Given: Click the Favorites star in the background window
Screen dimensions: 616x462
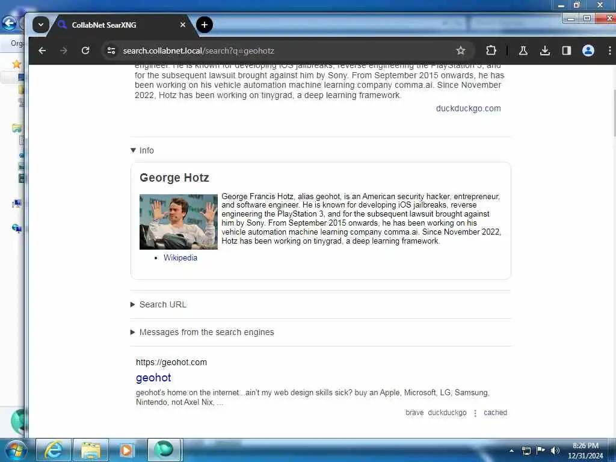Looking at the screenshot, I should [16, 64].
